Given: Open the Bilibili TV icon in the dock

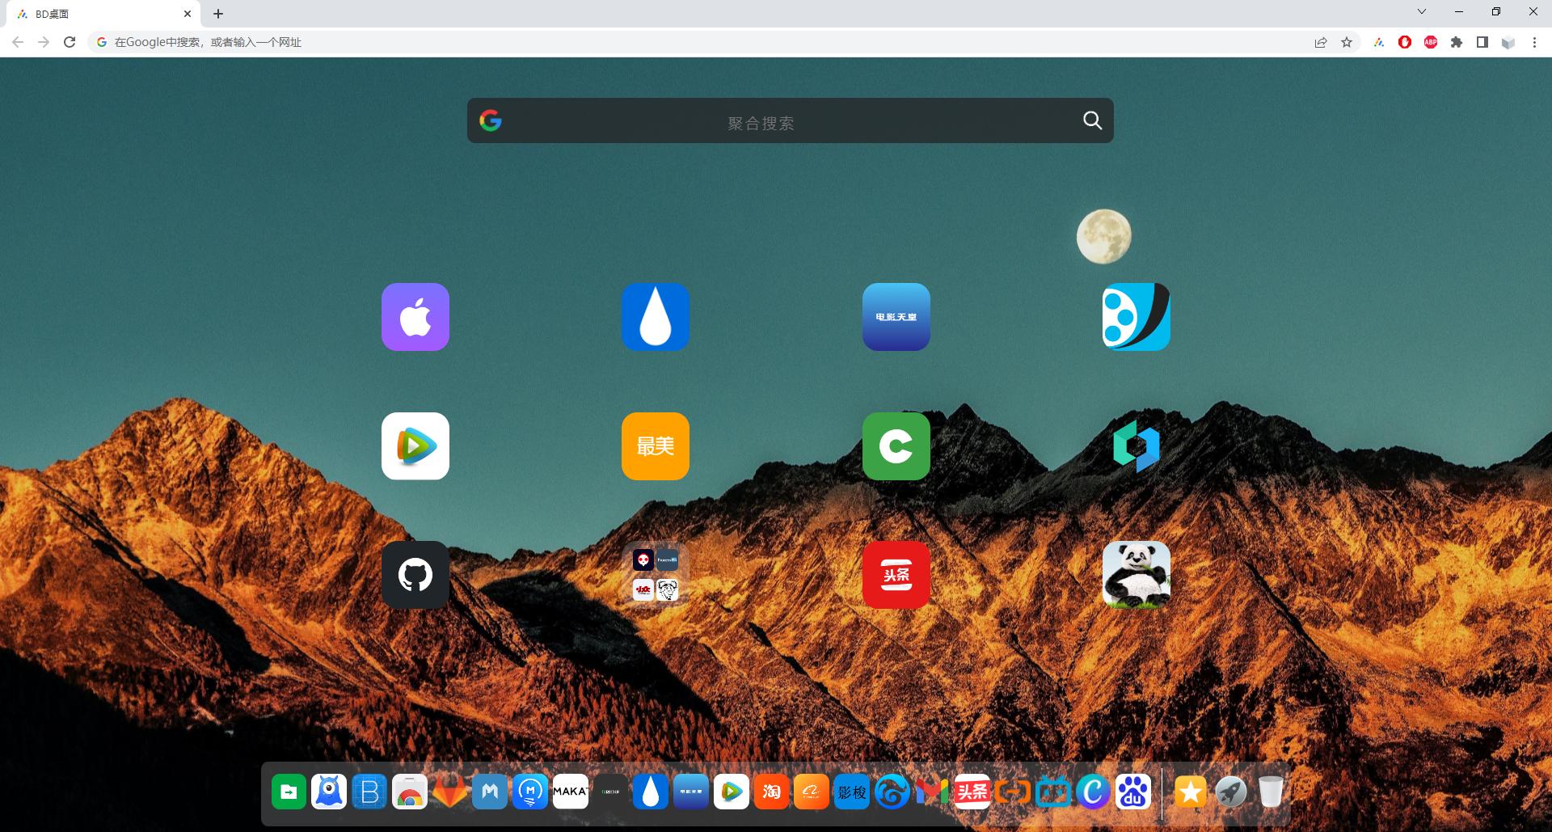Looking at the screenshot, I should click(1053, 792).
